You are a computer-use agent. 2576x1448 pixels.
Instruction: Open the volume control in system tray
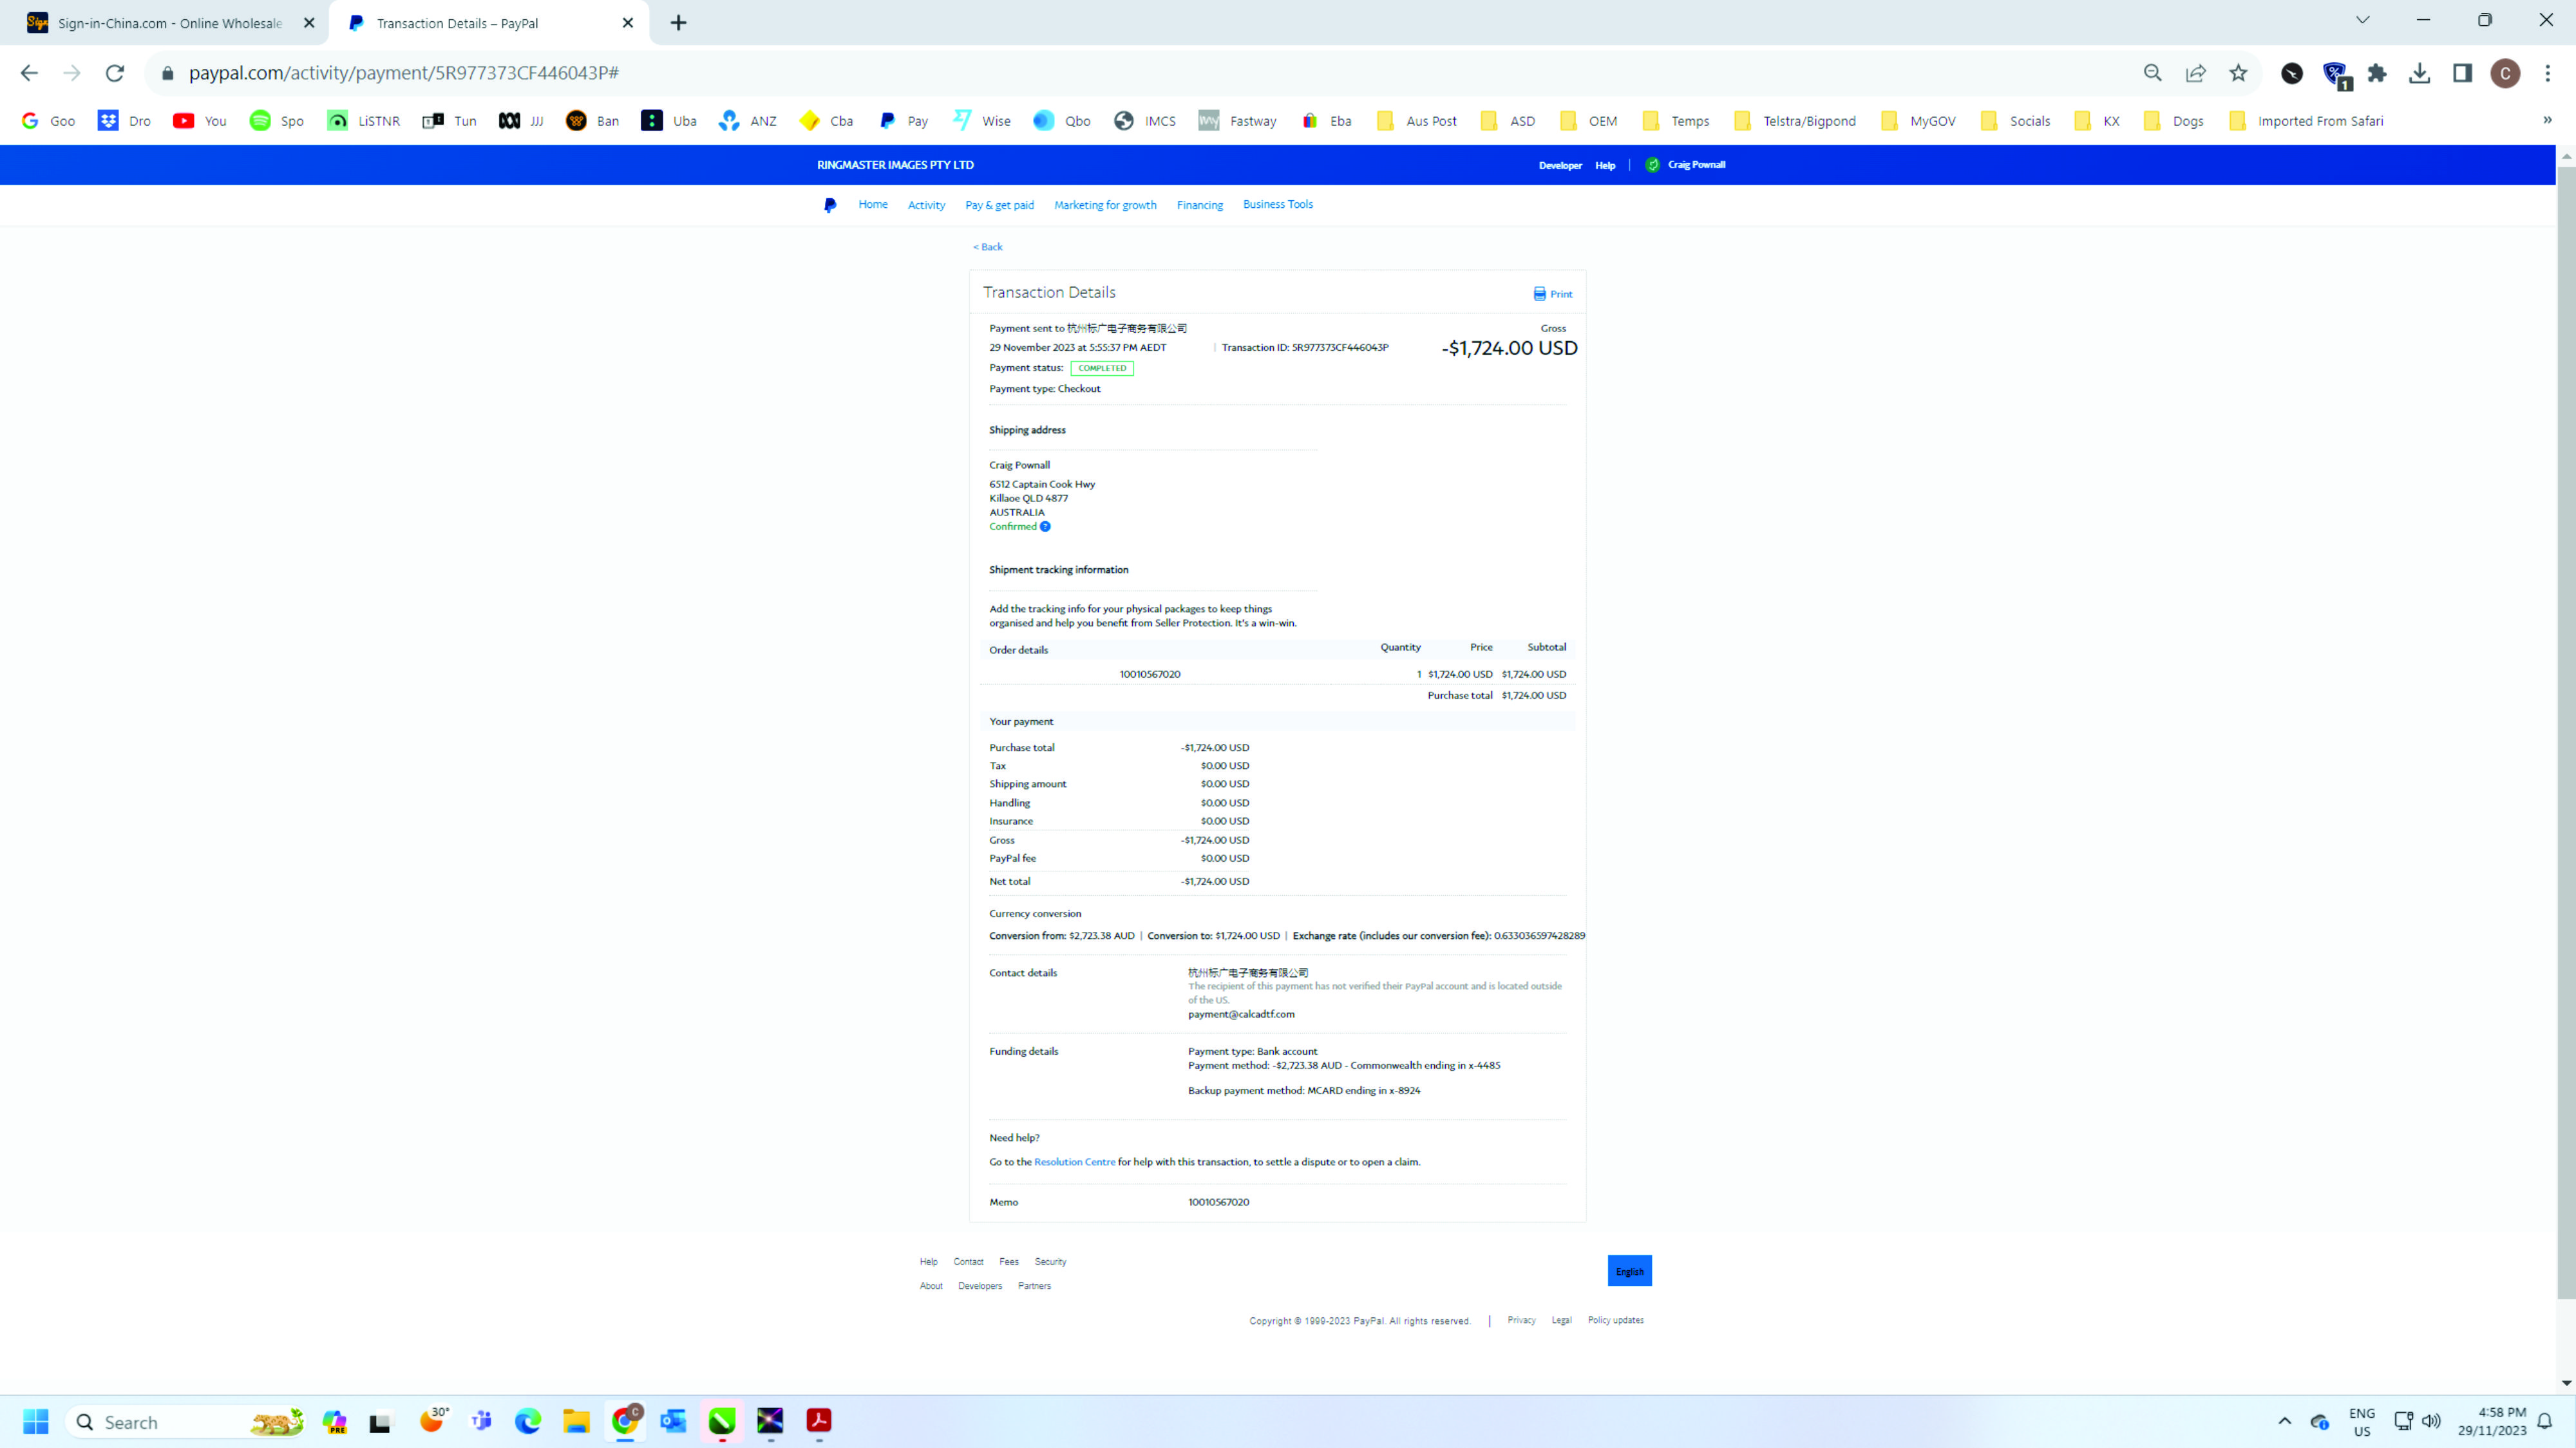(2432, 1421)
